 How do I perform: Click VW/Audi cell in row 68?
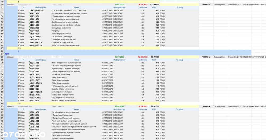coord(10,57)
